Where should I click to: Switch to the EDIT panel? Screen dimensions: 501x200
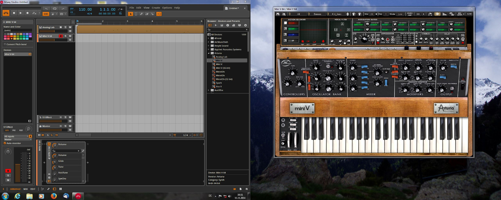coord(33,189)
